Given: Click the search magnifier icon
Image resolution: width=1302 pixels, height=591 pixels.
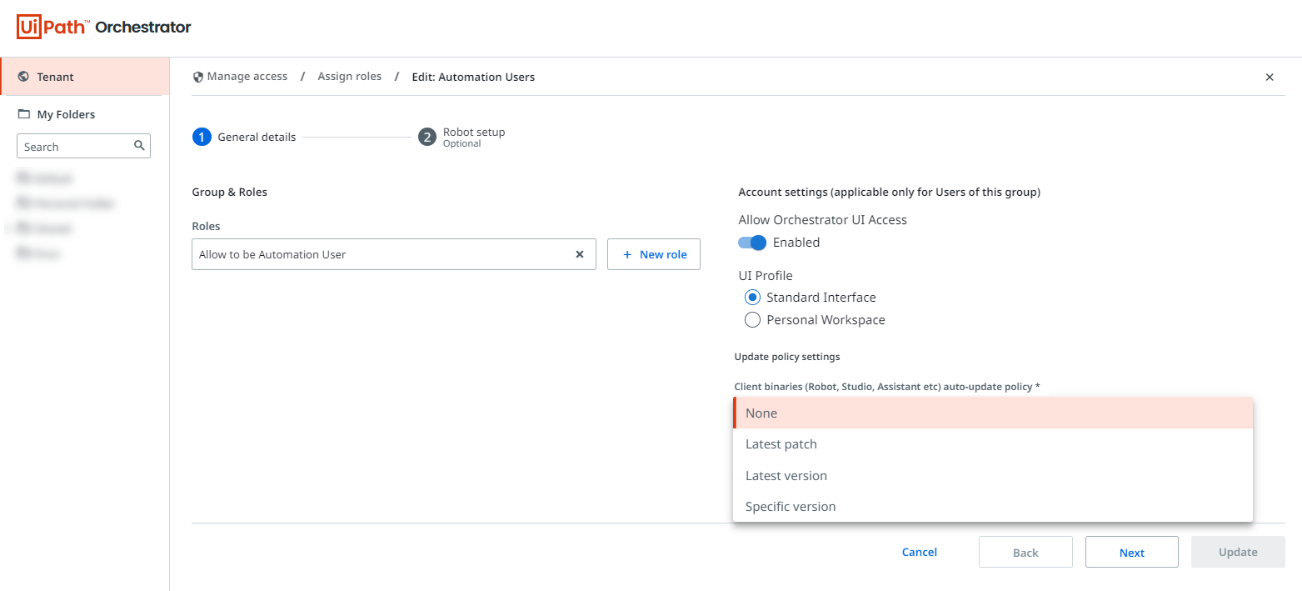Looking at the screenshot, I should (139, 146).
